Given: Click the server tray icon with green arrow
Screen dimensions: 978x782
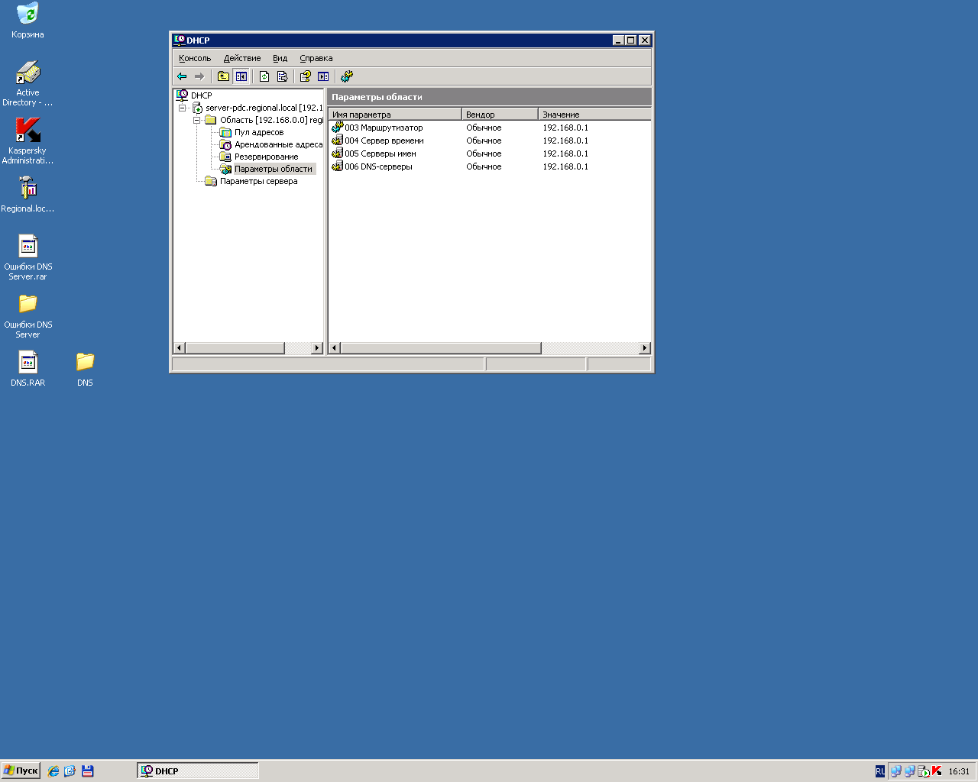Looking at the screenshot, I should (x=923, y=771).
